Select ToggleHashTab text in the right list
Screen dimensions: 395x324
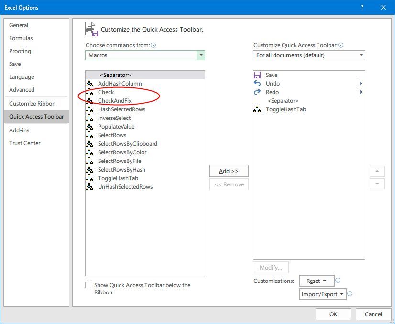[286, 109]
